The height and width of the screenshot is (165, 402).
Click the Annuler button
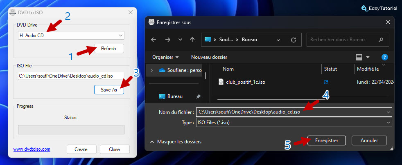[369, 140]
